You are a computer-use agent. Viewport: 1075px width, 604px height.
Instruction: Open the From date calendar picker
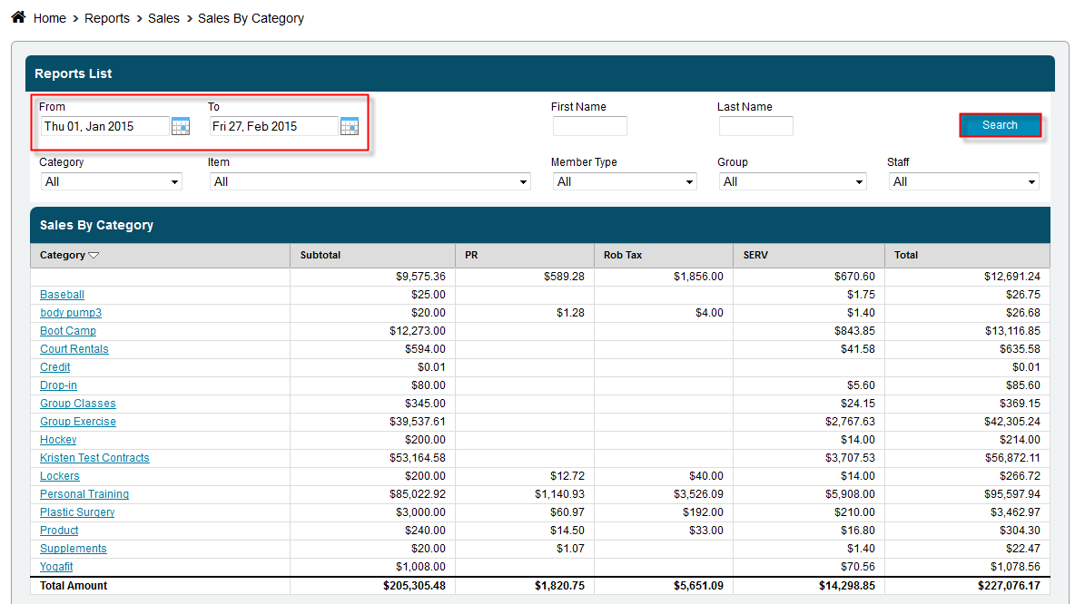pyautogui.click(x=180, y=126)
